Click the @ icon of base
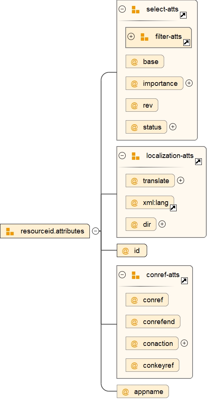The image size is (207, 401). pos(134,62)
